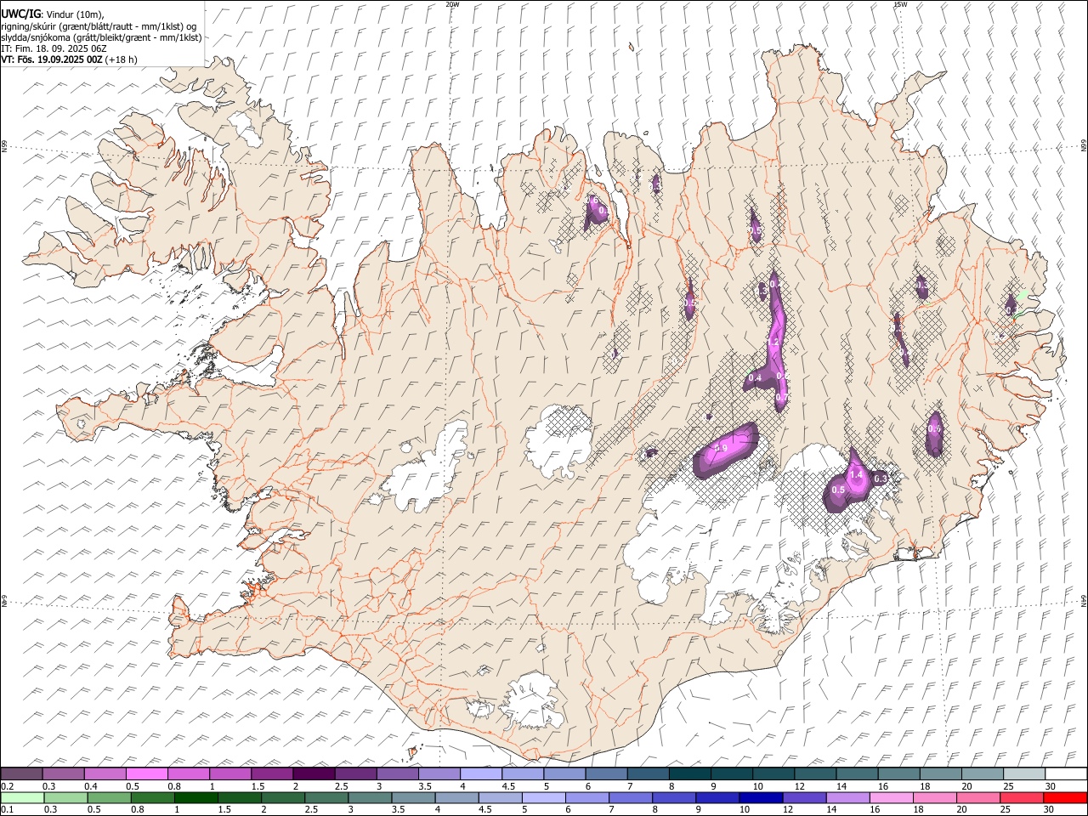The image size is (1088, 816).
Task: Click the white swatch after 30 in the top legend
Action: [x=1066, y=773]
